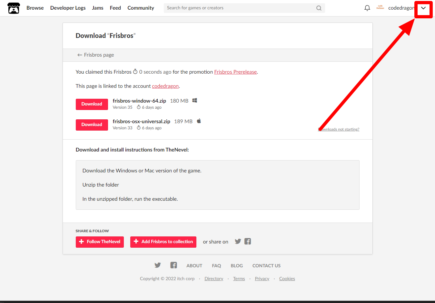Open the Terms link
435x303 pixels.
coord(239,279)
